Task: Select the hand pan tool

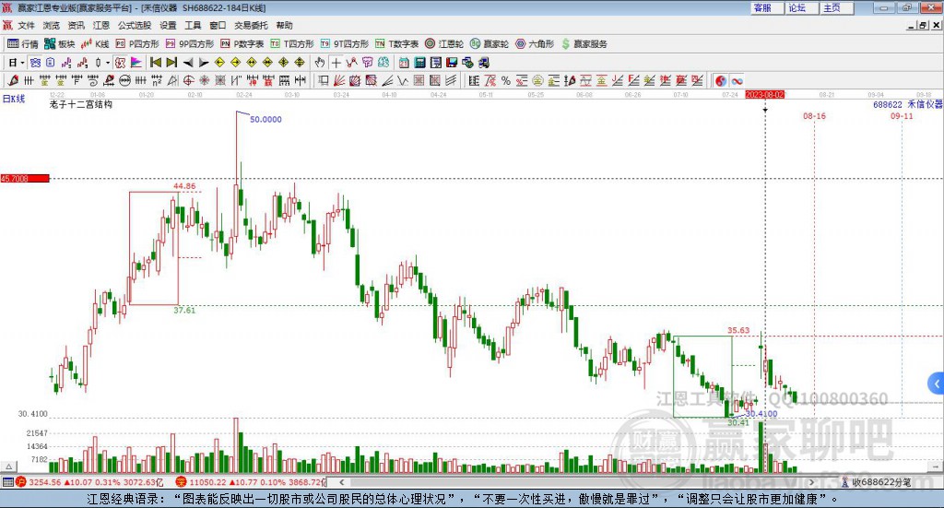Action: (320, 63)
